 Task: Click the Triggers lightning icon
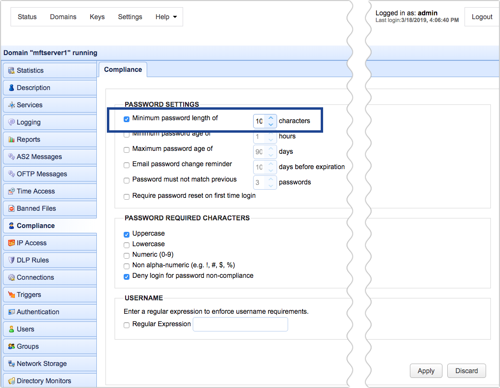click(11, 295)
